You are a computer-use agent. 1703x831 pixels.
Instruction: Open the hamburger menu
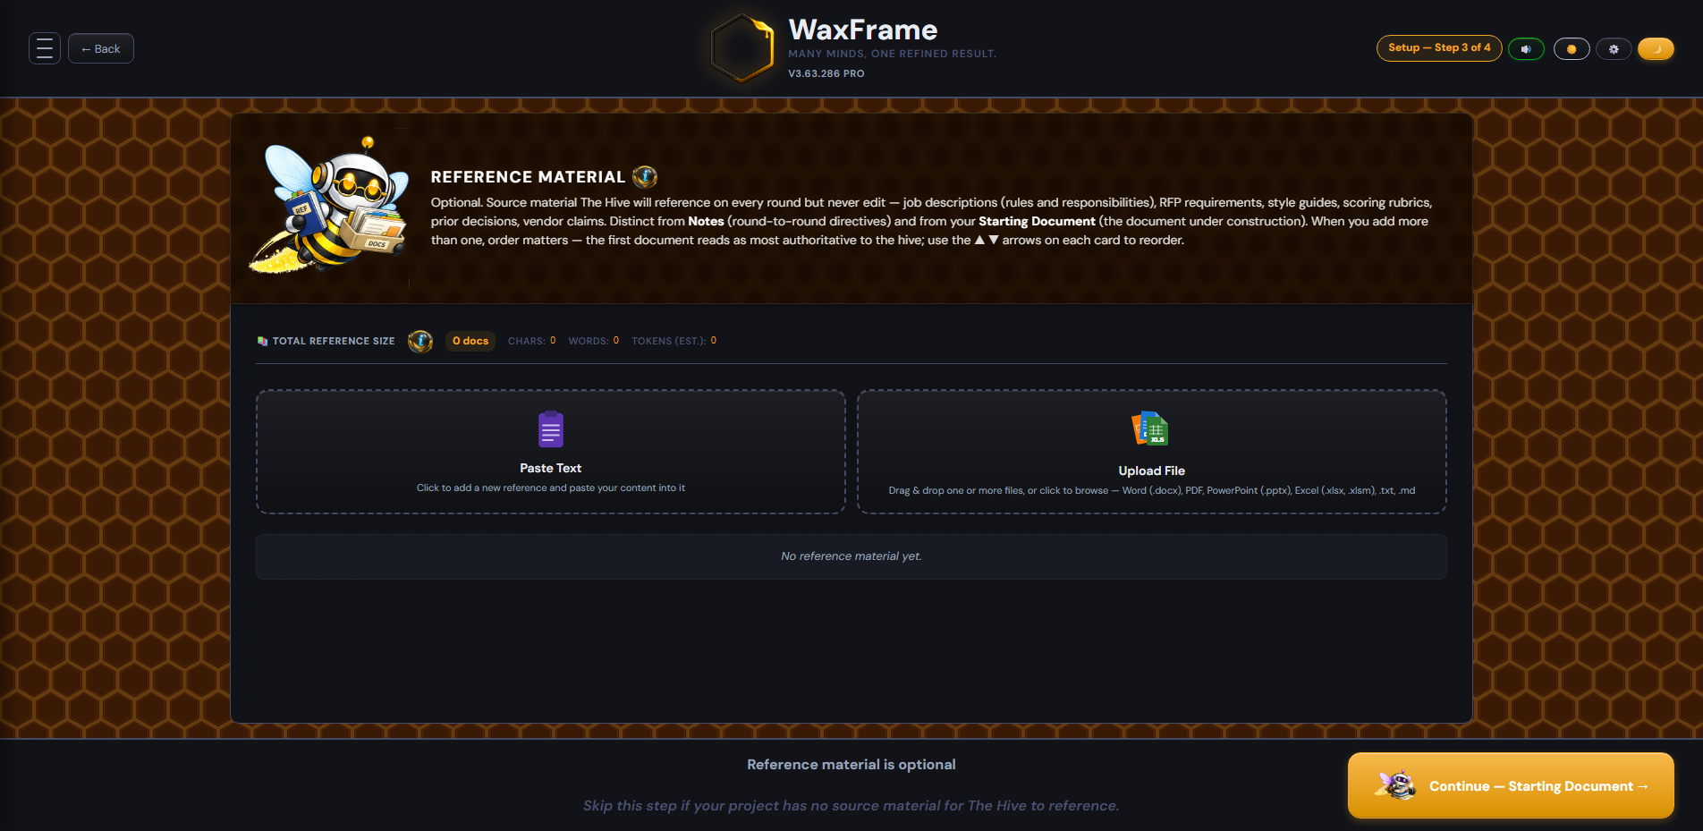pos(45,48)
